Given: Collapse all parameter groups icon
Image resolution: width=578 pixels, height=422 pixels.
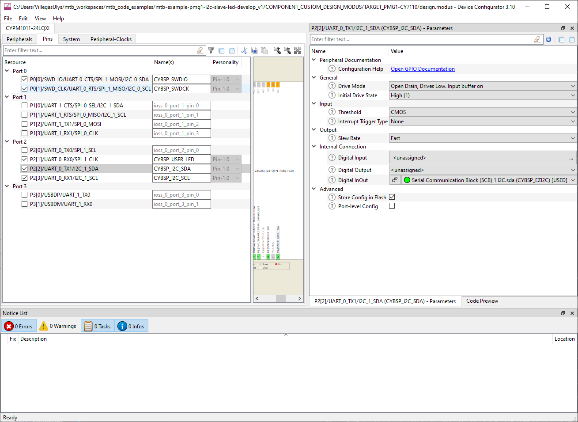Looking at the screenshot, I should click(x=562, y=39).
